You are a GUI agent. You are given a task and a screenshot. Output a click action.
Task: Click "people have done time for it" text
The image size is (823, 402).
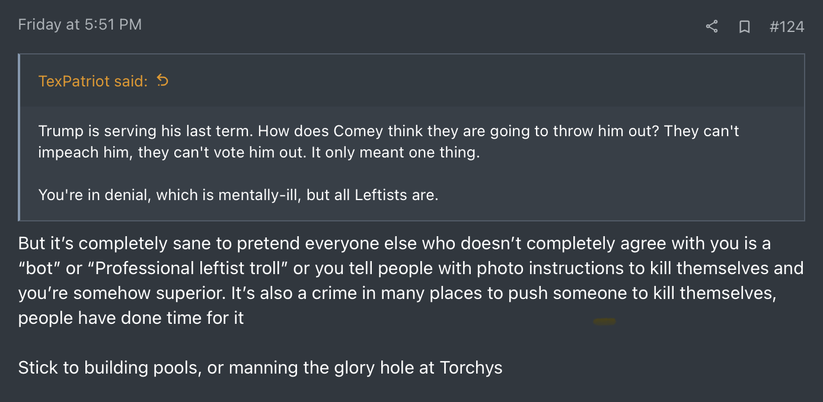click(x=131, y=318)
